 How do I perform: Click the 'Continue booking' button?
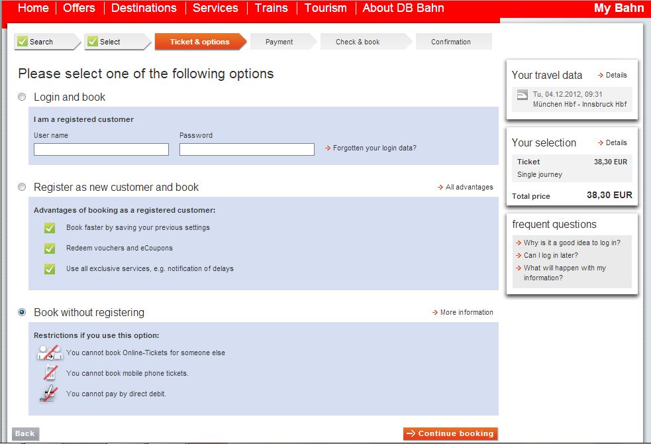pyautogui.click(x=450, y=433)
